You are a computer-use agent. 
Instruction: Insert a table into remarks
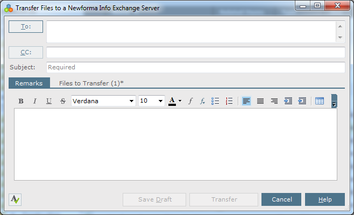320,101
